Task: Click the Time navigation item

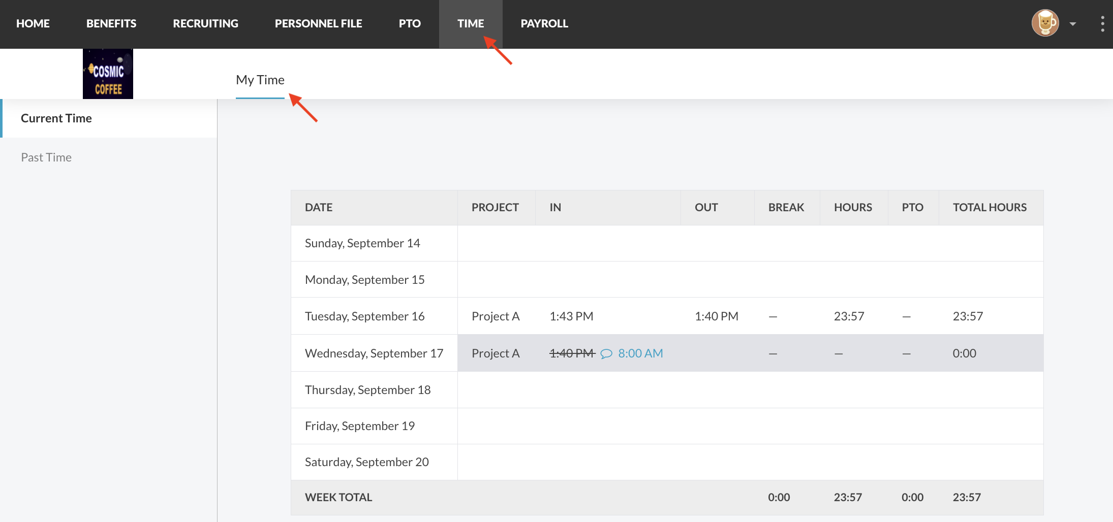Action: 470,24
